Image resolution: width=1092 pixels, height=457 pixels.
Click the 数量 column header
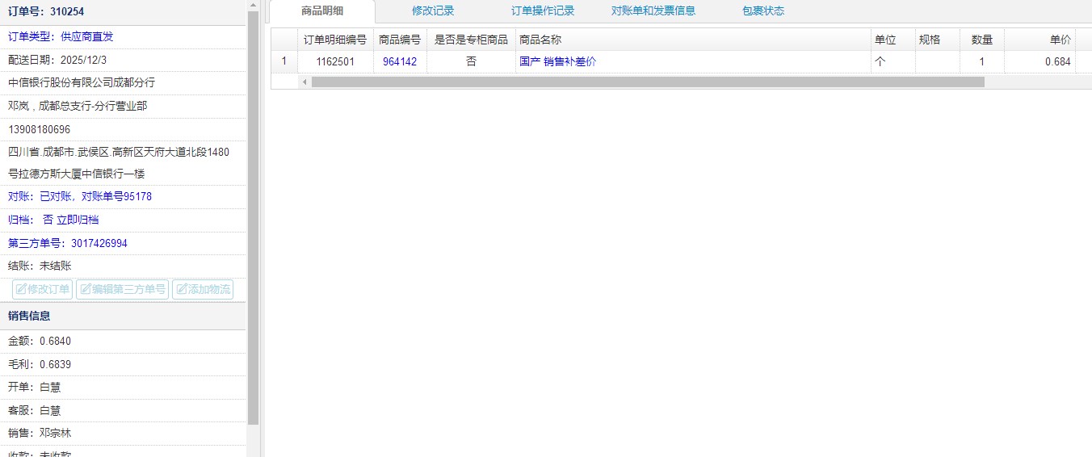pos(981,40)
